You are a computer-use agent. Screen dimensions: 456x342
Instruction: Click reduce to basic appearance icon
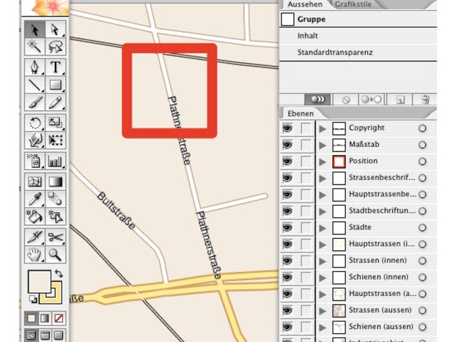[x=371, y=99]
